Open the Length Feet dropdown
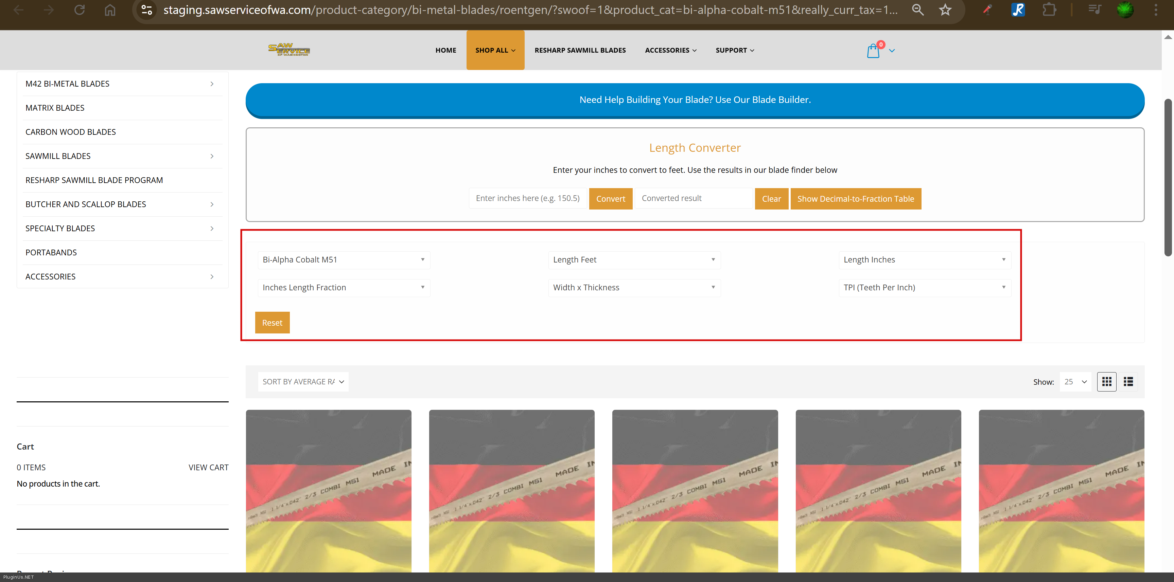Image resolution: width=1174 pixels, height=582 pixels. (634, 259)
